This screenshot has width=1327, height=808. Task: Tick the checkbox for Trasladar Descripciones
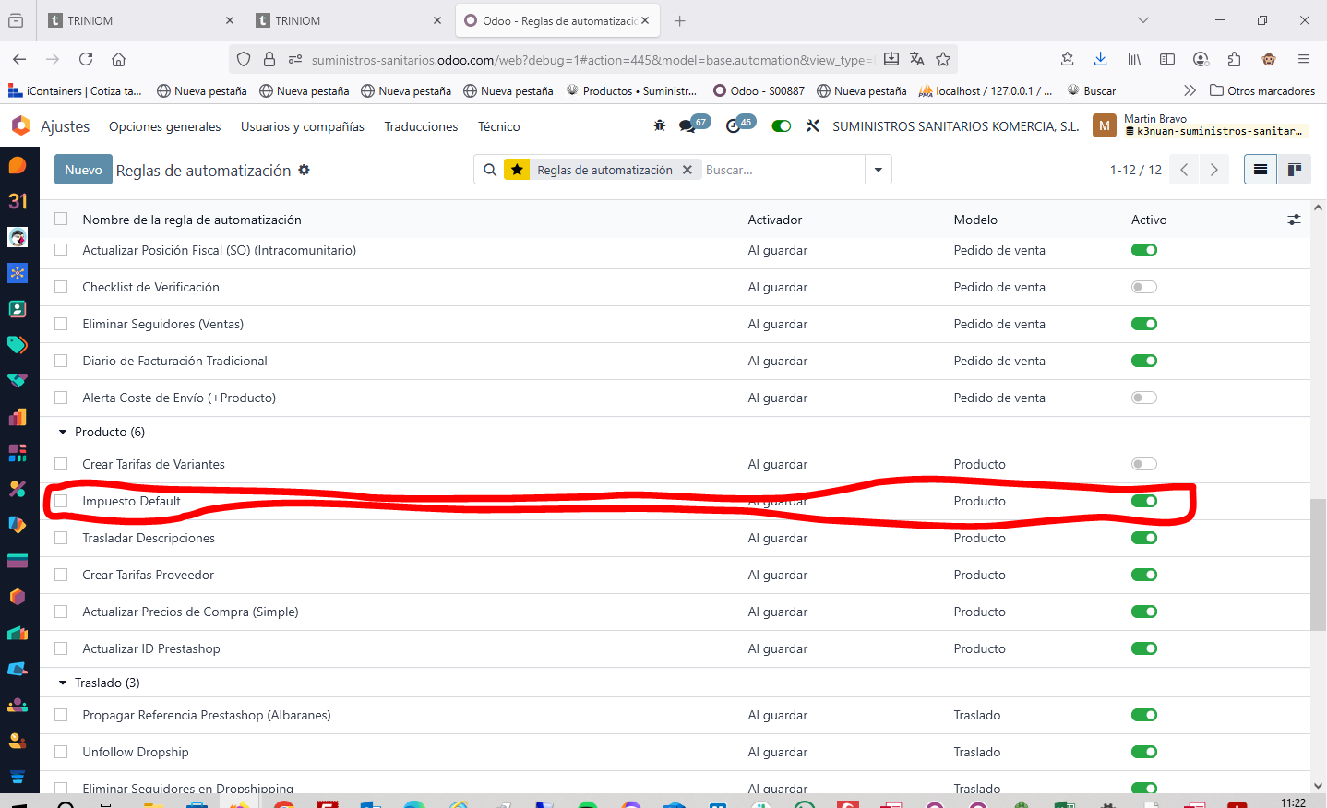[x=61, y=538]
